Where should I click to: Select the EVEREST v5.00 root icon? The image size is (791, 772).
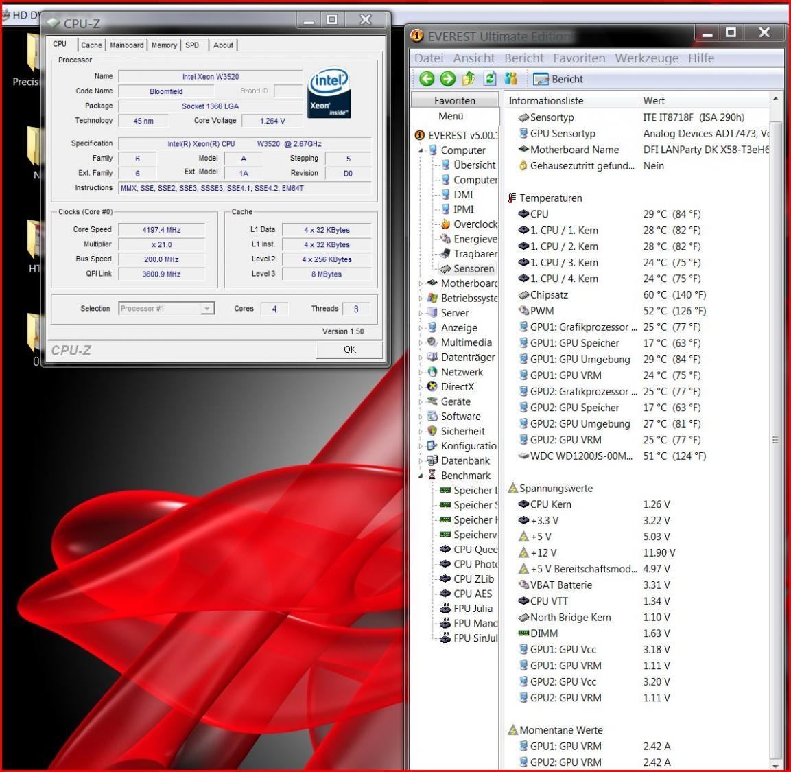click(419, 135)
